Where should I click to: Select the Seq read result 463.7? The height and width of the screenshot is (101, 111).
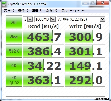point(43,37)
